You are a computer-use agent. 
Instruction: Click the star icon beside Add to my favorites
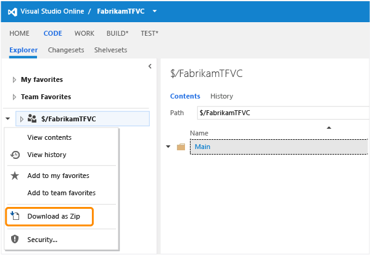pos(15,176)
